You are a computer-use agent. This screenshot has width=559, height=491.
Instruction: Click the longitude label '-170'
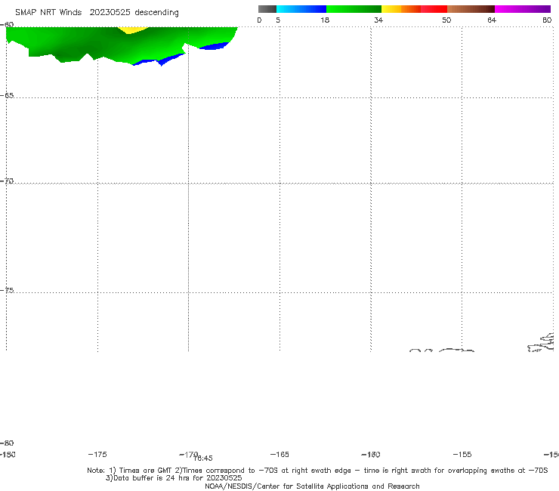(x=188, y=454)
